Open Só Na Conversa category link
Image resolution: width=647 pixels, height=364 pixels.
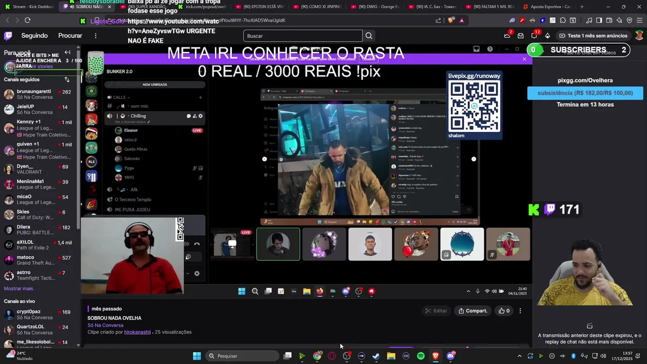click(105, 326)
